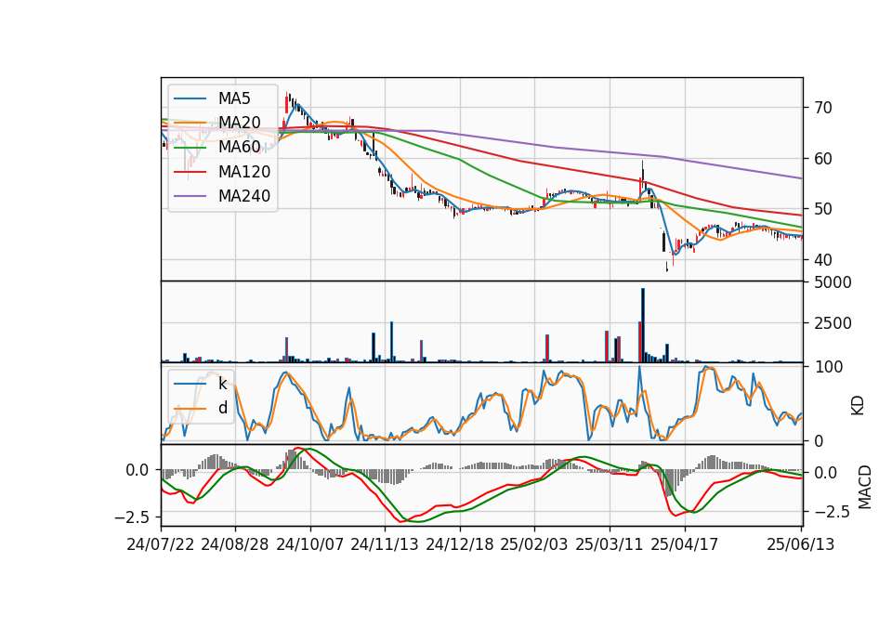Click the MA60 legend label
This screenshot has width=892, height=641.
pos(240,148)
